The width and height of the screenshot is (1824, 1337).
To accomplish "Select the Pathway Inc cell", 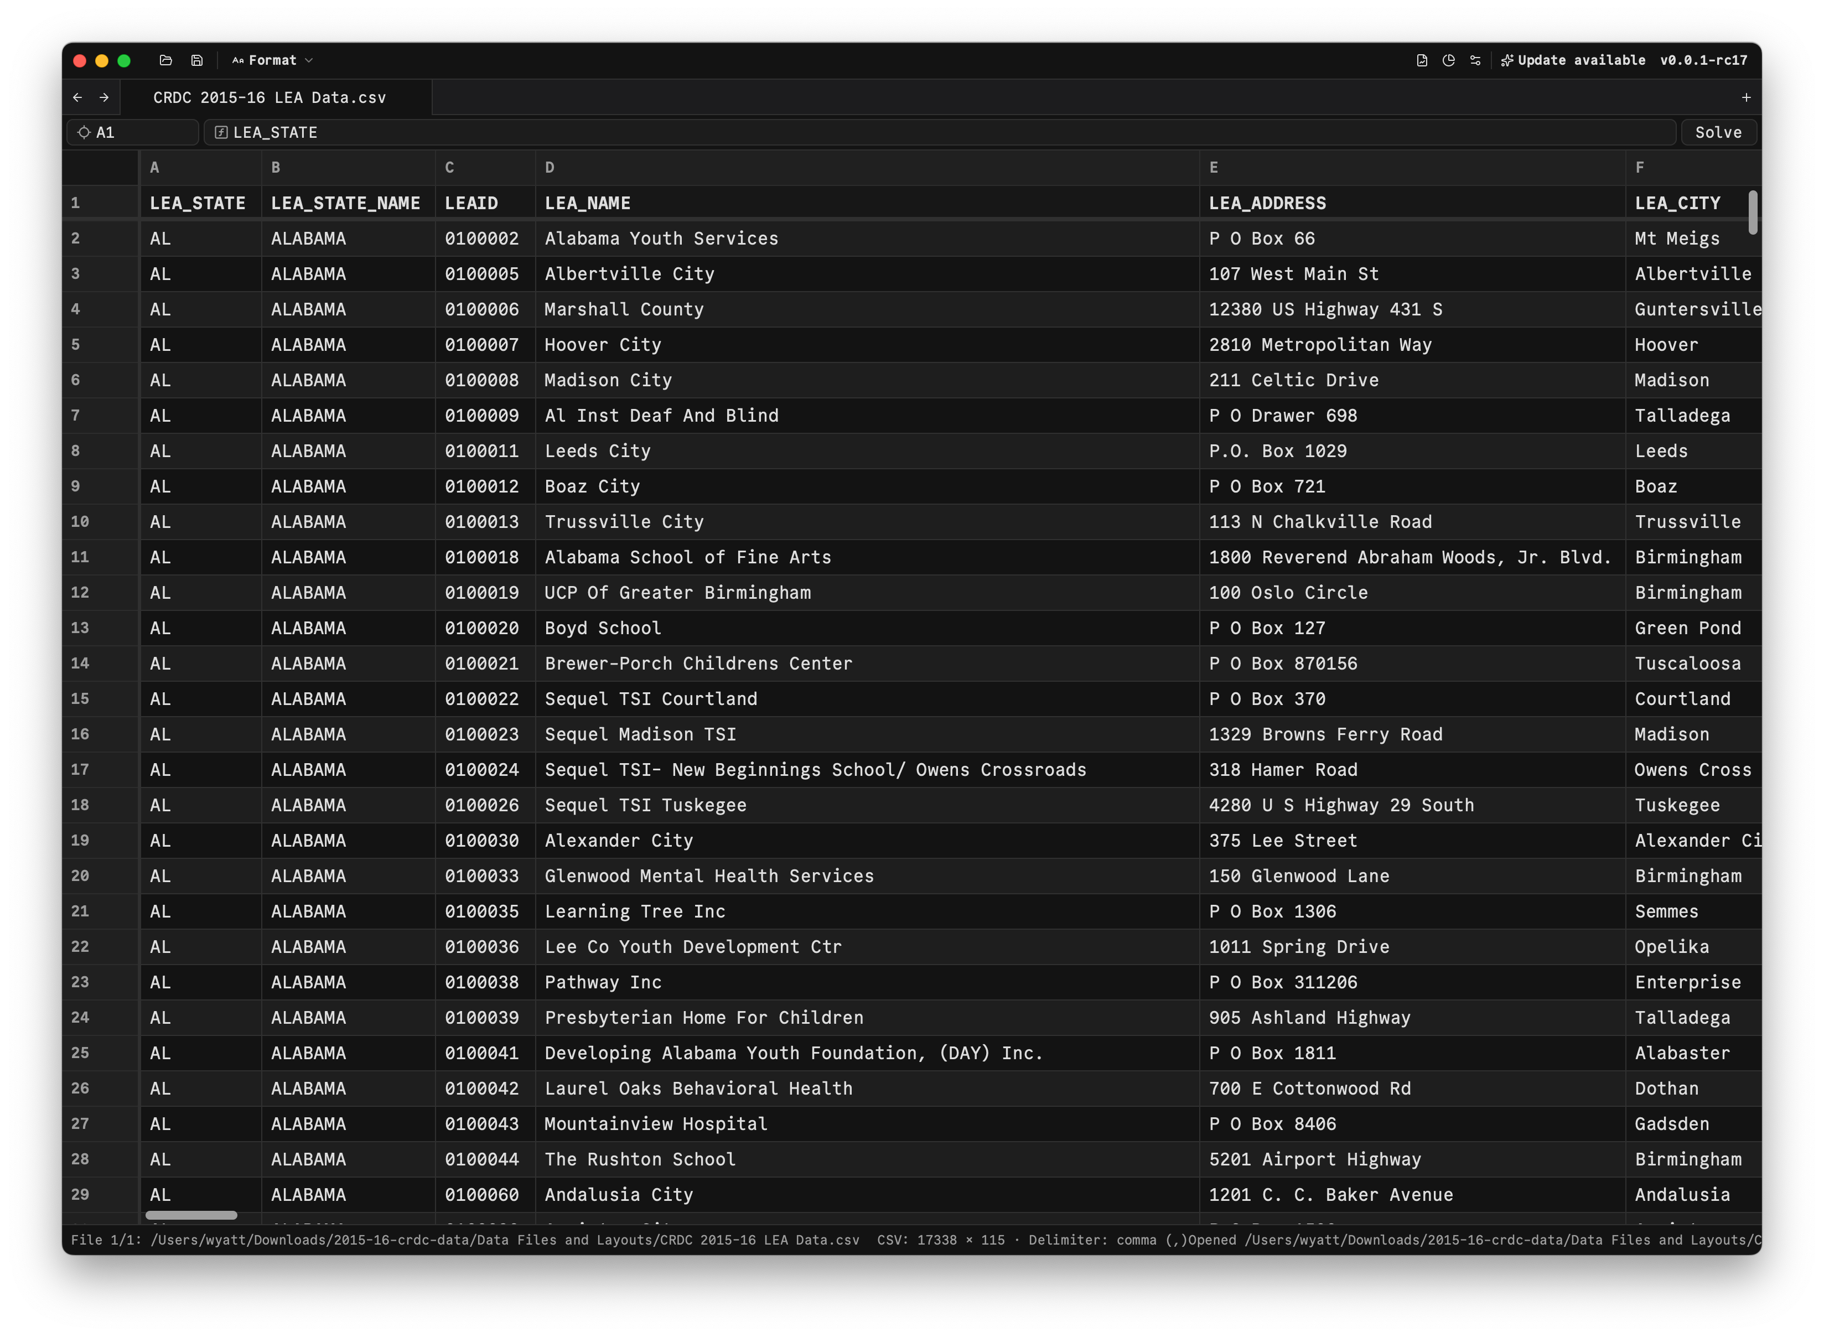I will [867, 982].
